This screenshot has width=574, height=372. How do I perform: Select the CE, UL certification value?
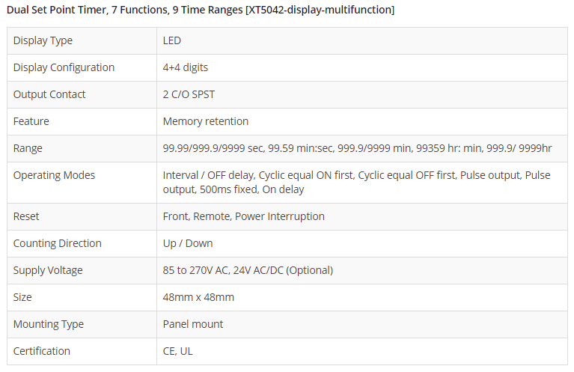tap(178, 351)
